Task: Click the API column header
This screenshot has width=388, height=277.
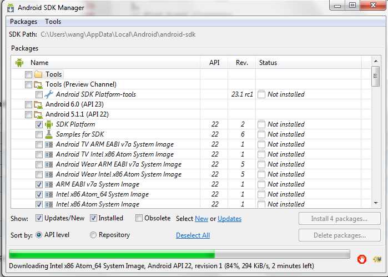Action: (x=214, y=63)
